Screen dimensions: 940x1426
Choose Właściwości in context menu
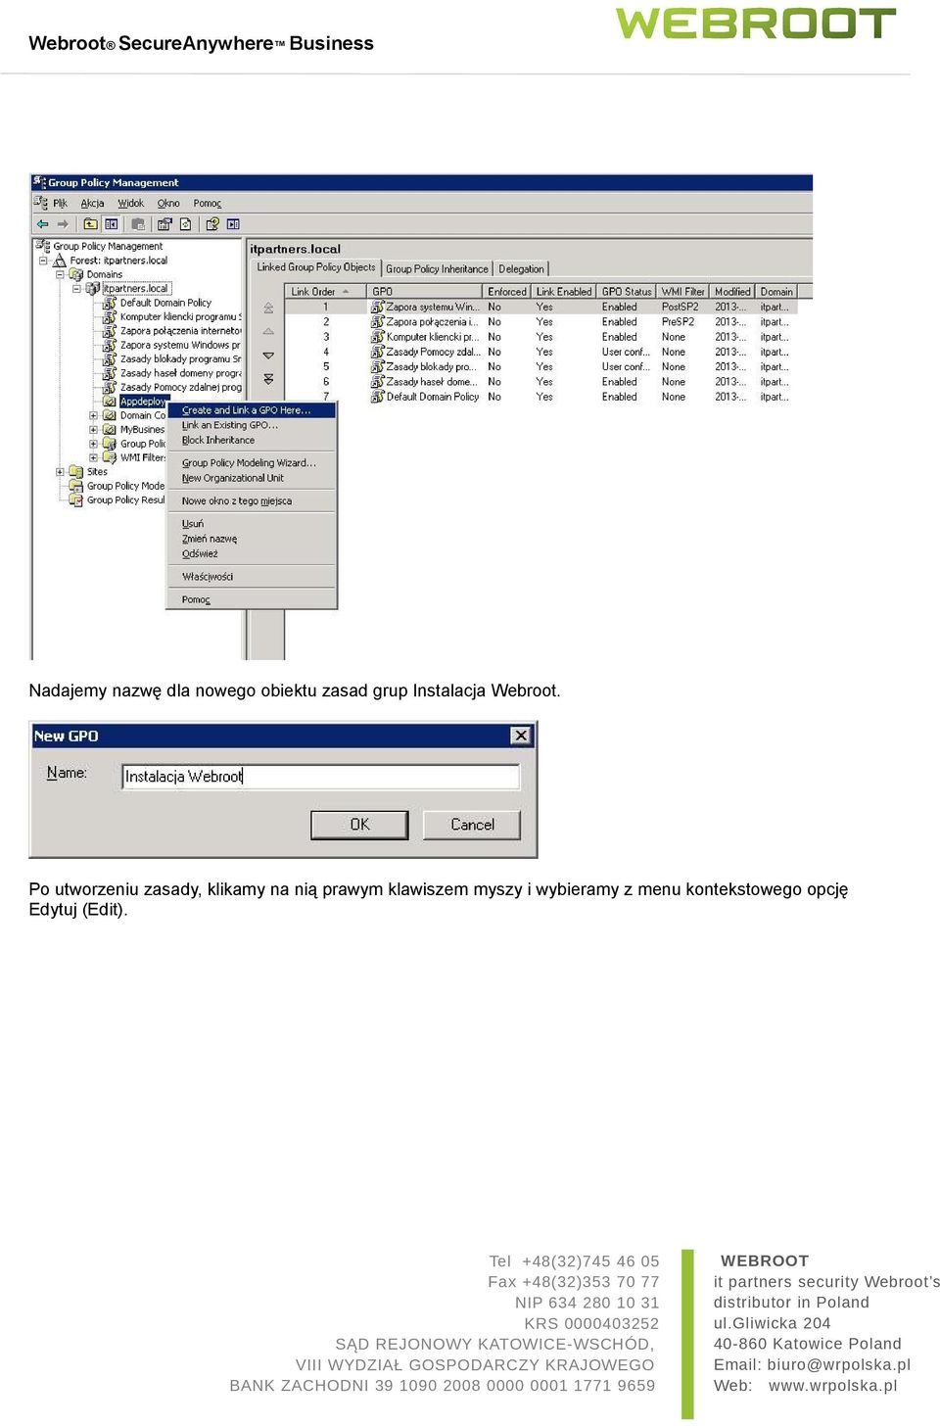click(252, 577)
